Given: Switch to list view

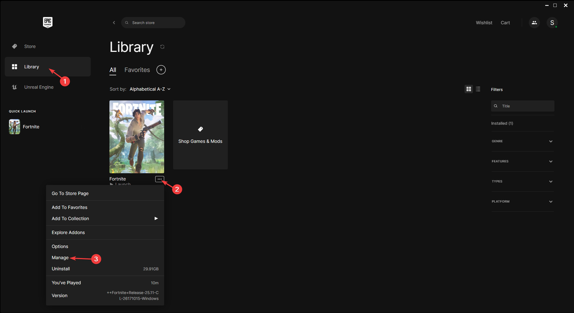Looking at the screenshot, I should pyautogui.click(x=478, y=89).
